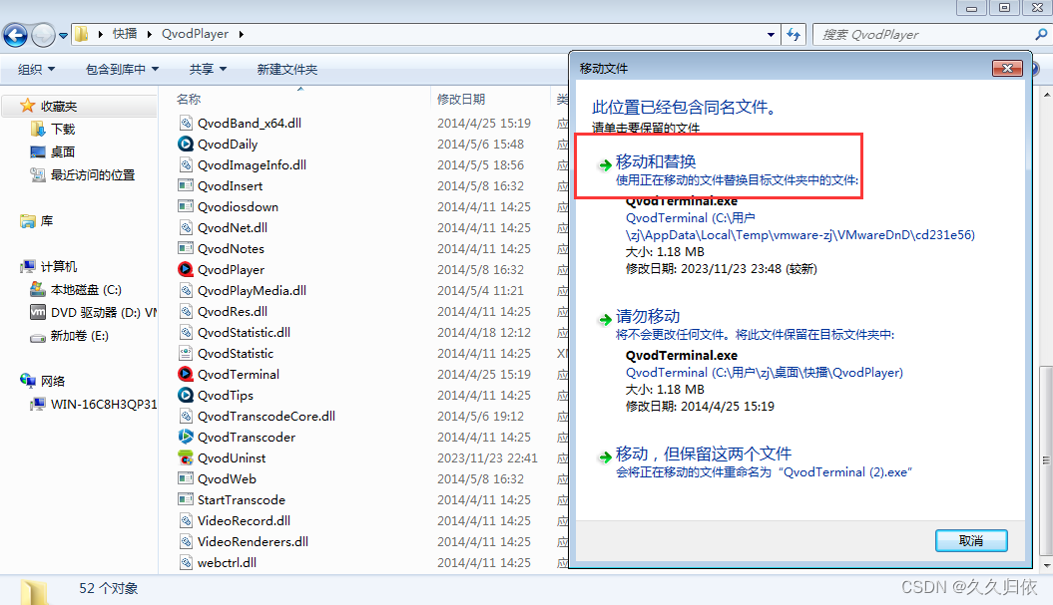Click the QvodTerminal application icon

pos(186,374)
